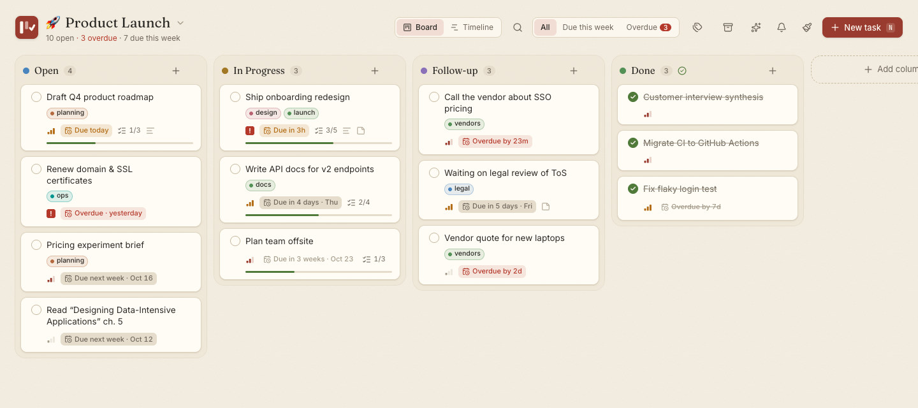Click Due next week · Oct 16 badge
Image resolution: width=918 pixels, height=408 pixels.
108,279
